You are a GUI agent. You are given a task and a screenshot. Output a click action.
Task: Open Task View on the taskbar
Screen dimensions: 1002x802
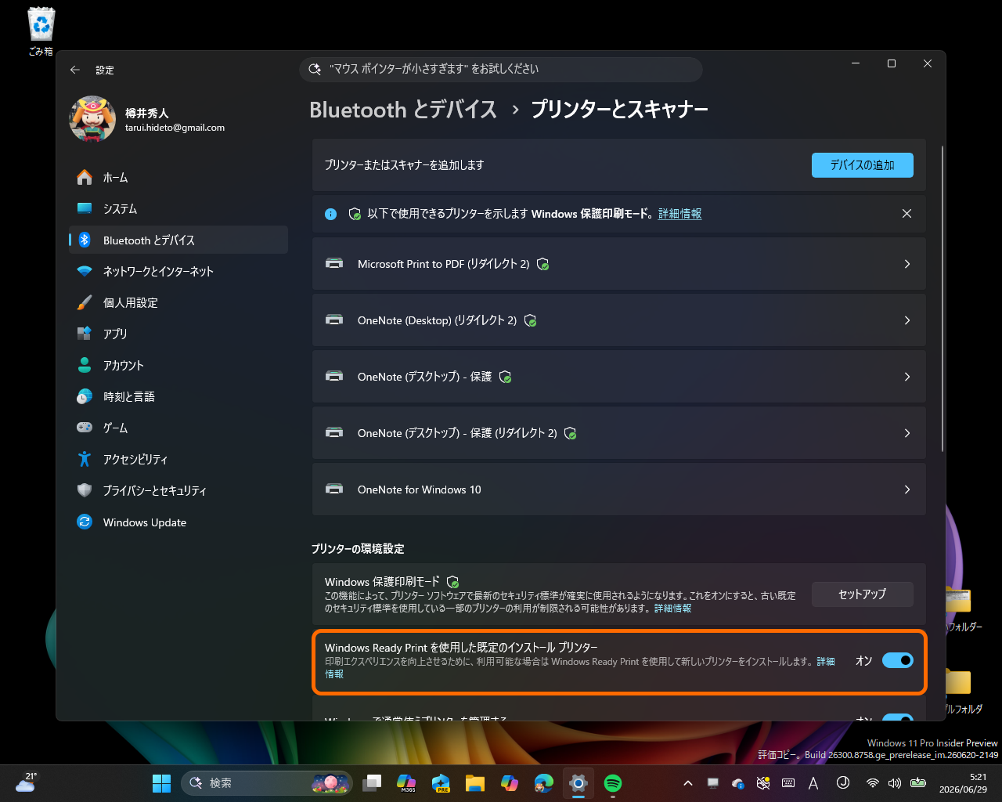click(373, 783)
